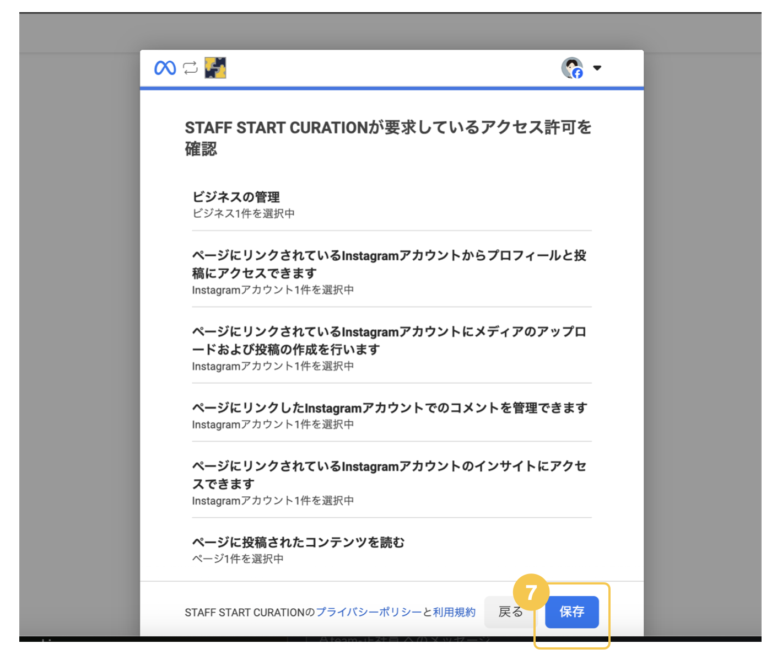This screenshot has height=665, width=777.
Task: Click Instagram media upload and post creation heading
Action: [389, 340]
